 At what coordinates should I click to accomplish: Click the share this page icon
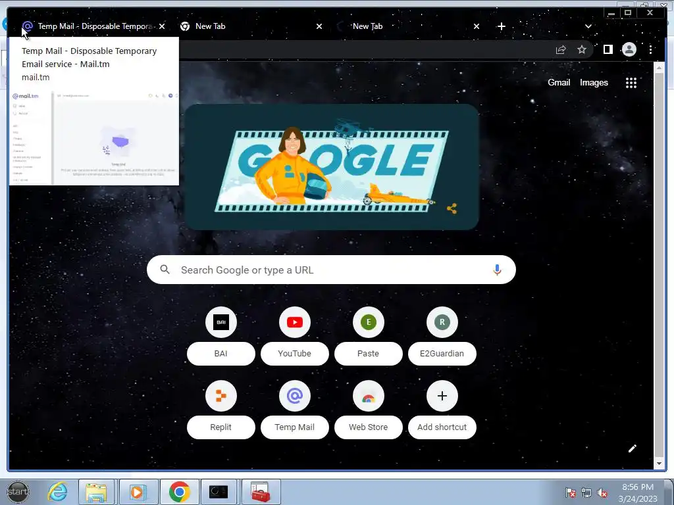point(561,50)
